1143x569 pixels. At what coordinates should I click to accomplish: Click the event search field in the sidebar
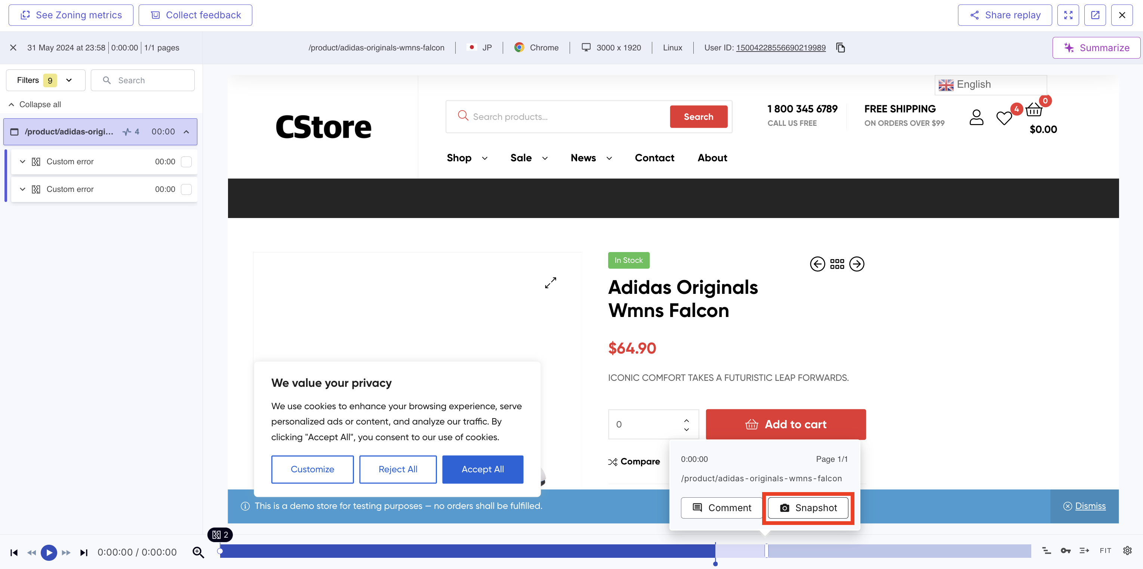click(x=143, y=80)
